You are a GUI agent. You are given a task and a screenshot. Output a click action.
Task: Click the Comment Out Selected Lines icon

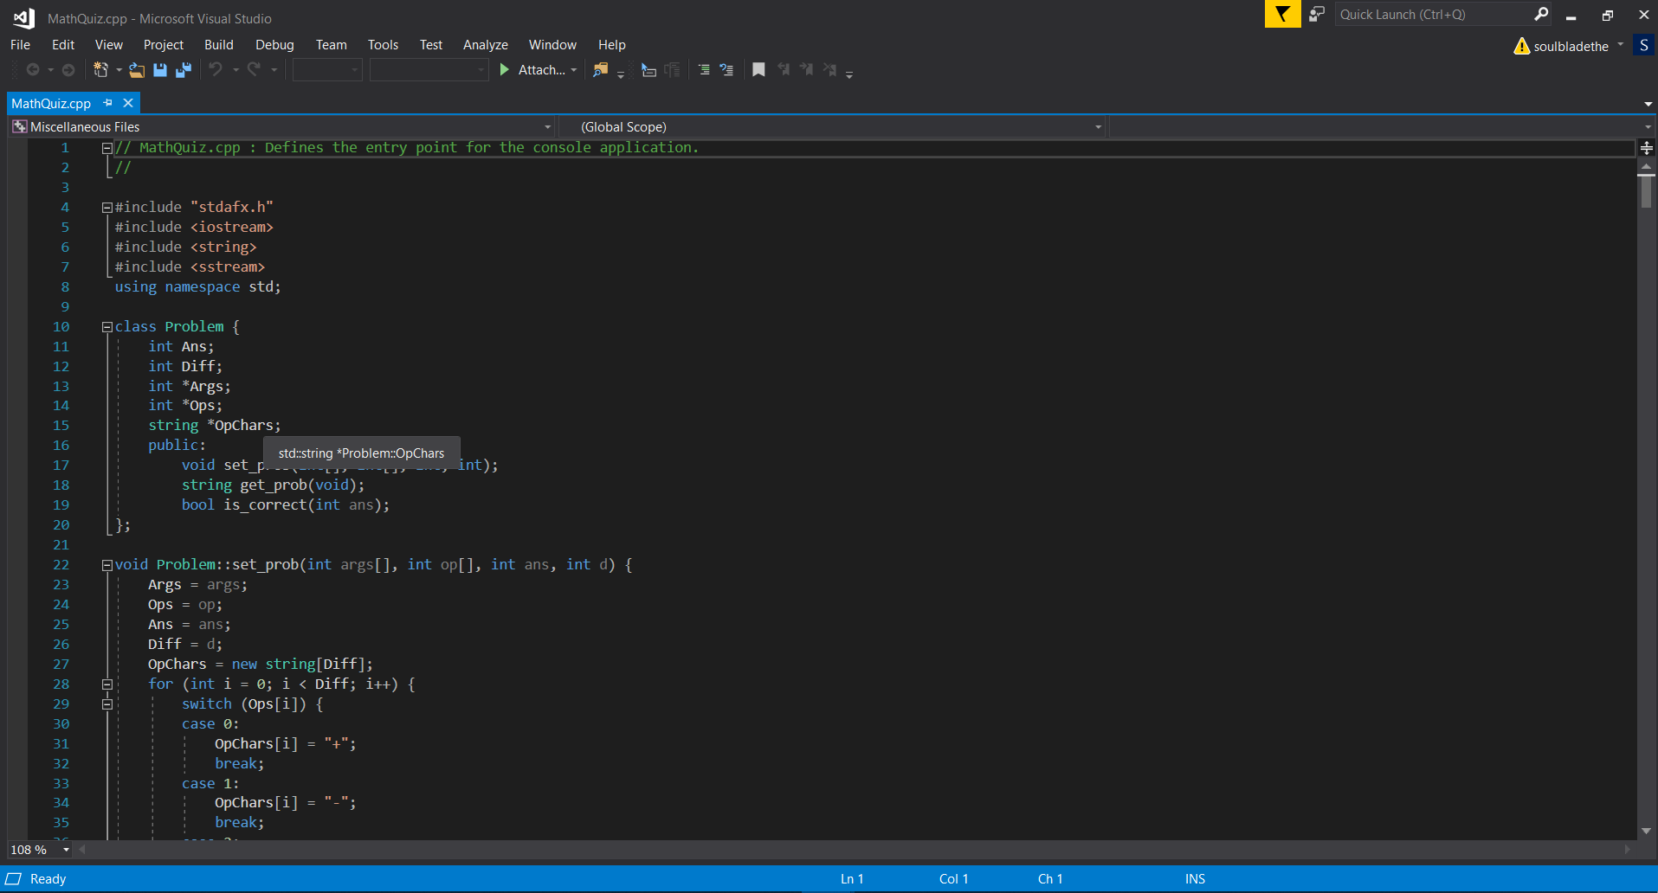704,70
